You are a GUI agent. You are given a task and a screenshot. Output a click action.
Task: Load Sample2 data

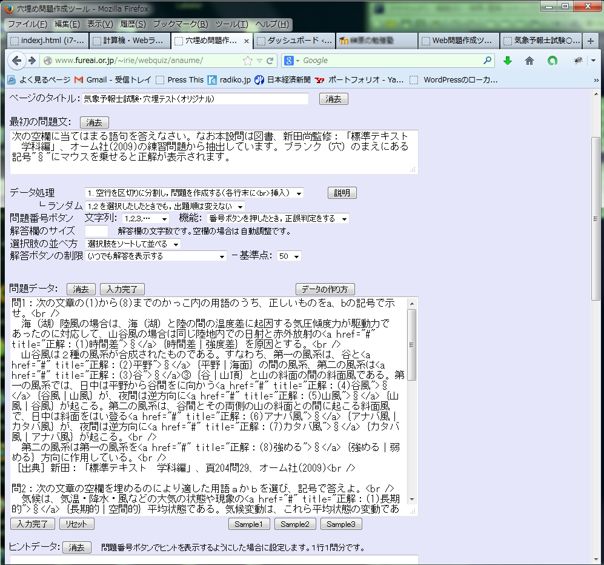pyautogui.click(x=295, y=524)
